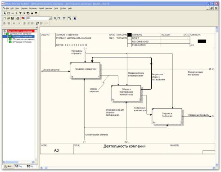Screen dimensions: 221x172
Task: Click the Проданные продукты label
Action: 198,115
